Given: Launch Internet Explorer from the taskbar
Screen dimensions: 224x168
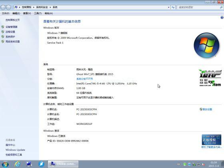Looking at the screenshot, I should (17, 164).
